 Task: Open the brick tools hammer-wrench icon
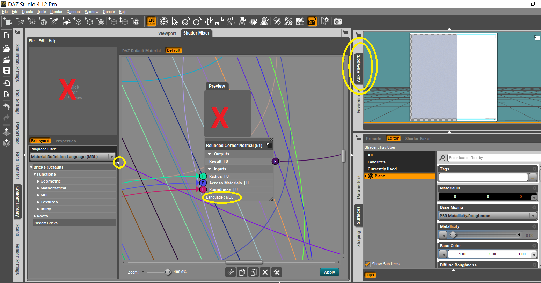[276, 273]
